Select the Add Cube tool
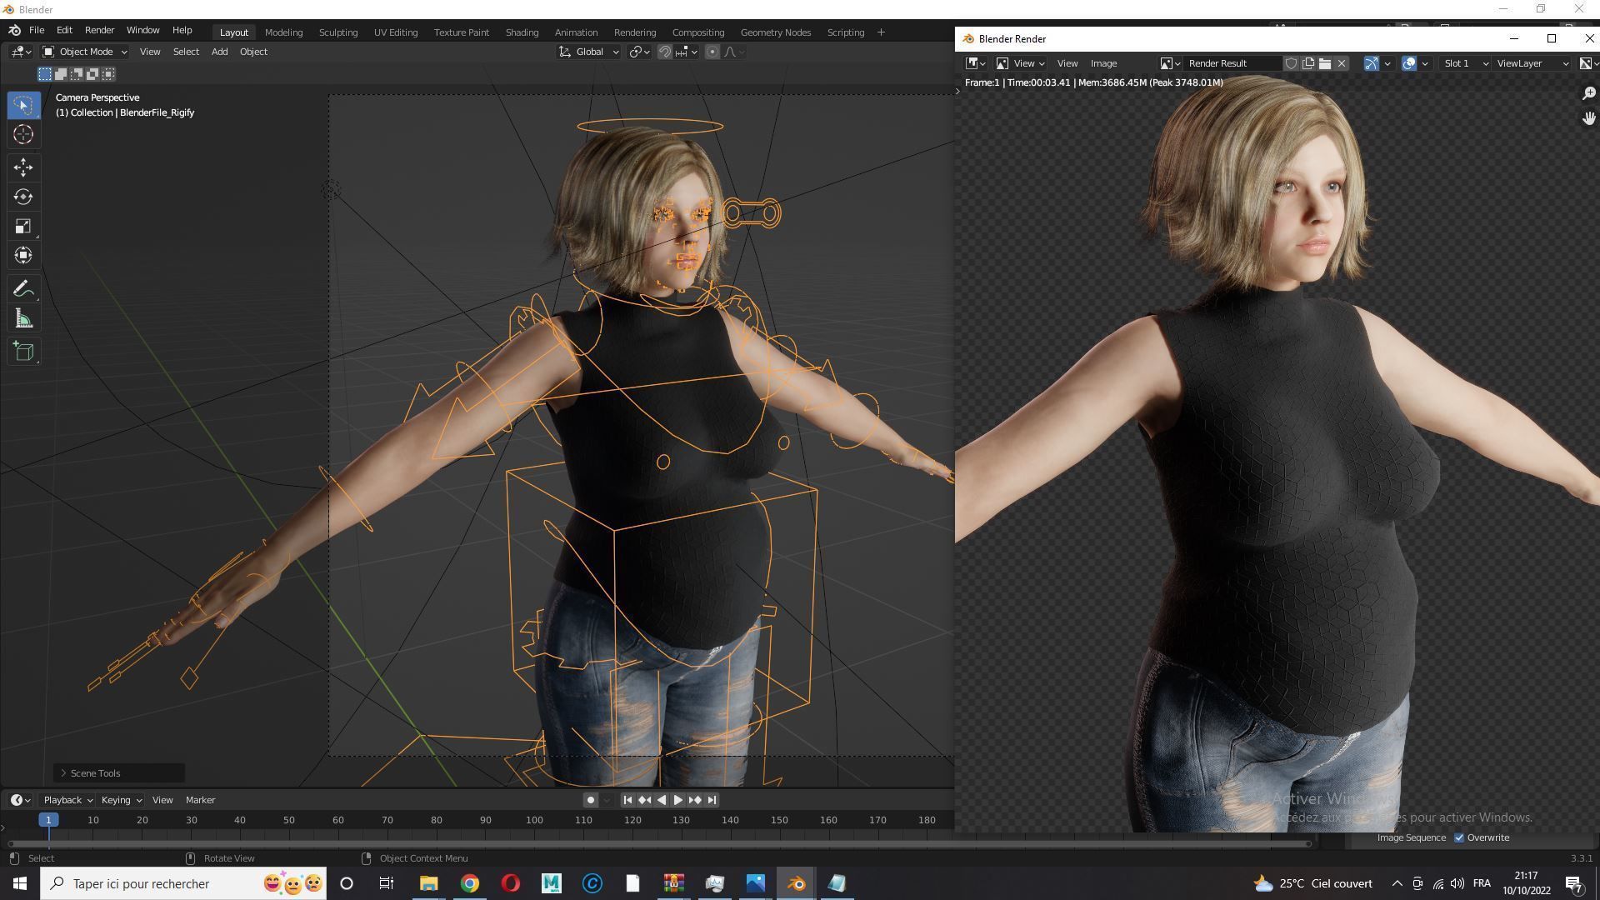 click(x=23, y=352)
